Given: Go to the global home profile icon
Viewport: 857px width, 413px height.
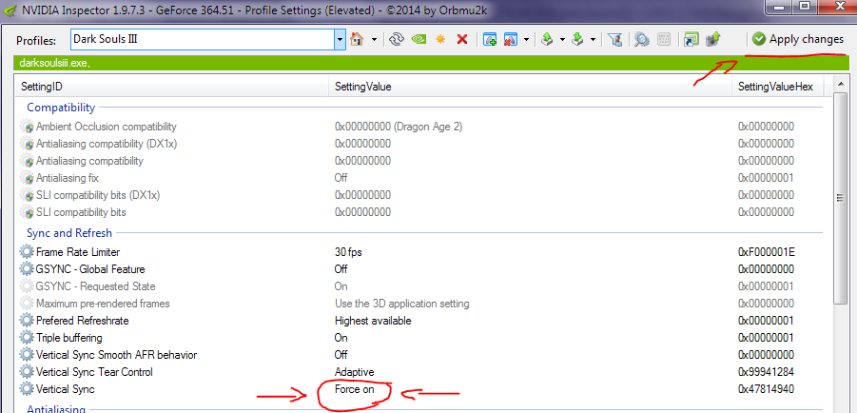Looking at the screenshot, I should click(357, 39).
